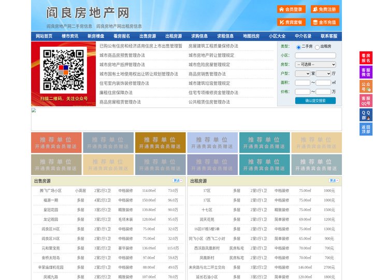Click the 公众号 side icon
Image resolution: width=373 pixels, height=280 pixels.
(366, 87)
